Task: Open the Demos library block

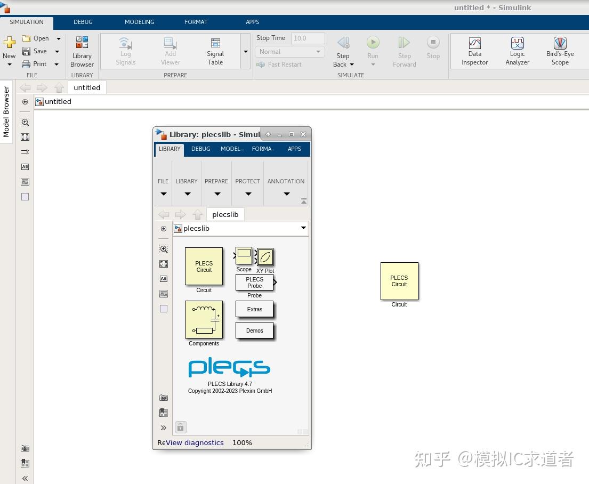Action: [254, 330]
